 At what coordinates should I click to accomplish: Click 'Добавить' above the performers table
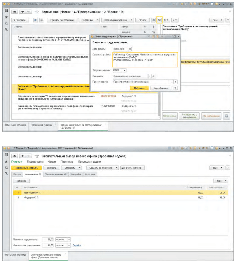(21, 181)
